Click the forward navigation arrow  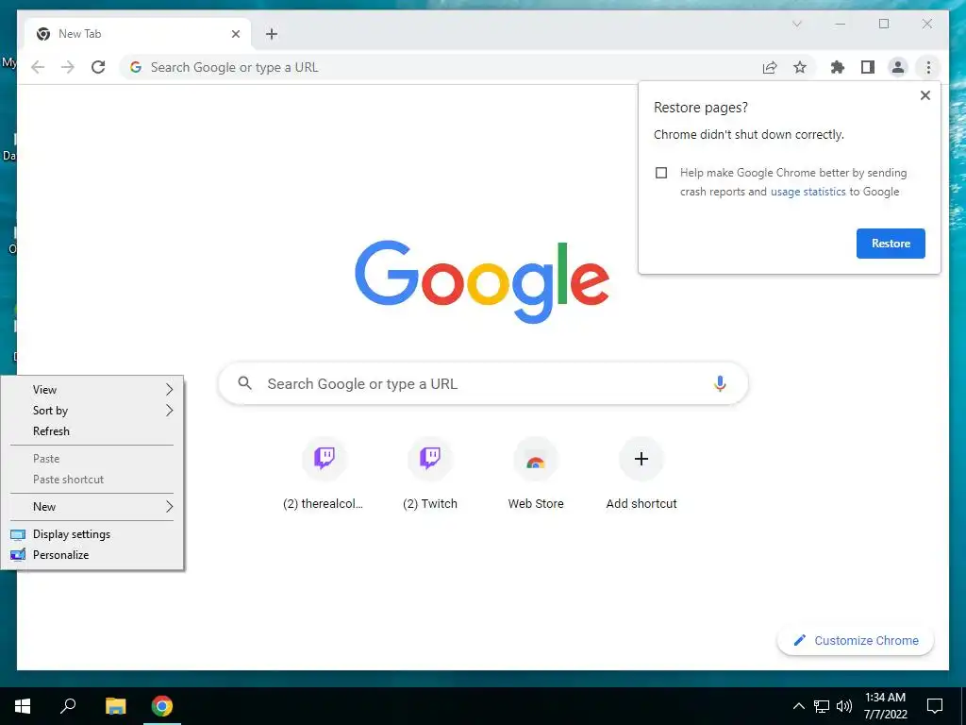click(68, 67)
